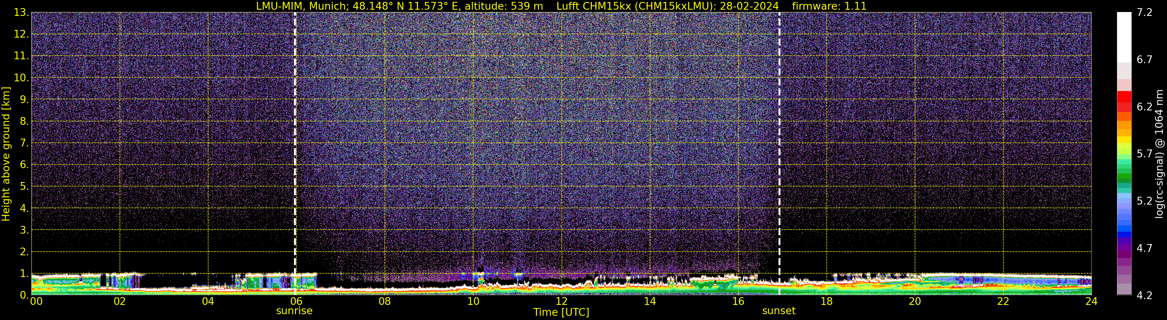Click the time-axis tick "08"
Viewport: 1167px width, 320px height.
pos(385,301)
